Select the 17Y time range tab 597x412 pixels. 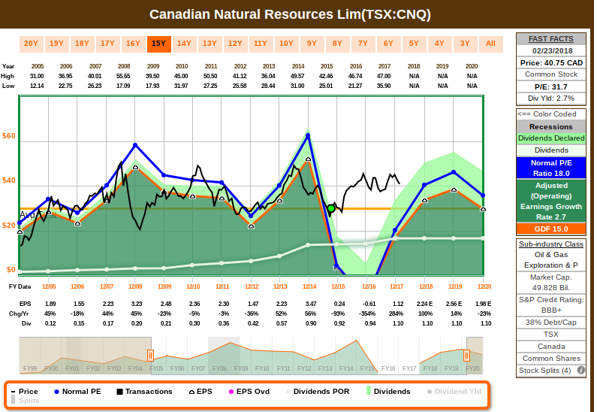[x=107, y=44]
